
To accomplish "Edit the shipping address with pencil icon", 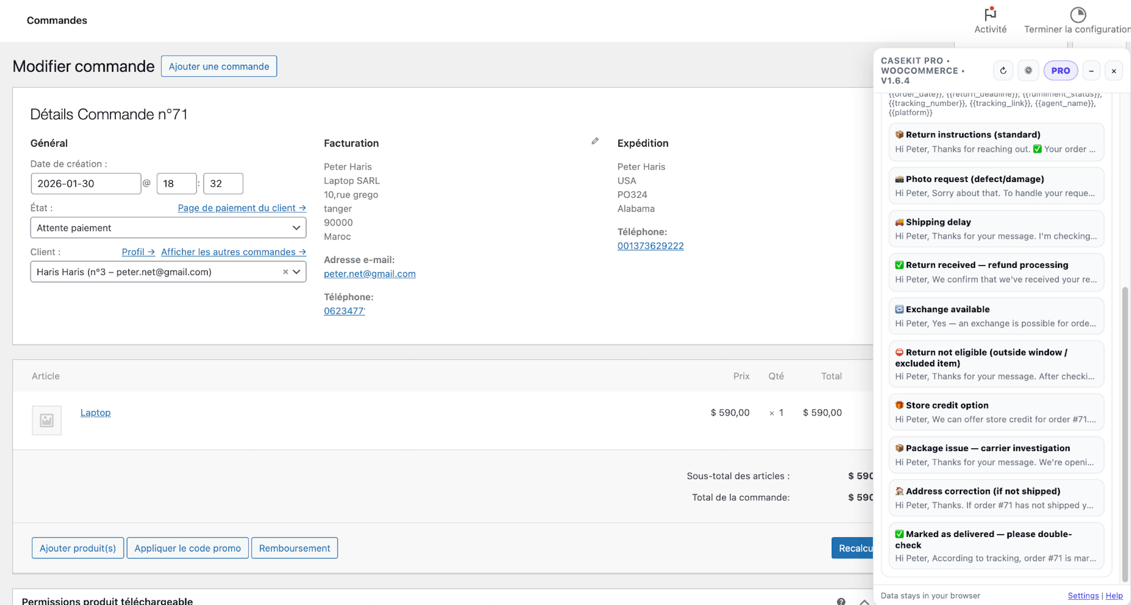I will 595,141.
